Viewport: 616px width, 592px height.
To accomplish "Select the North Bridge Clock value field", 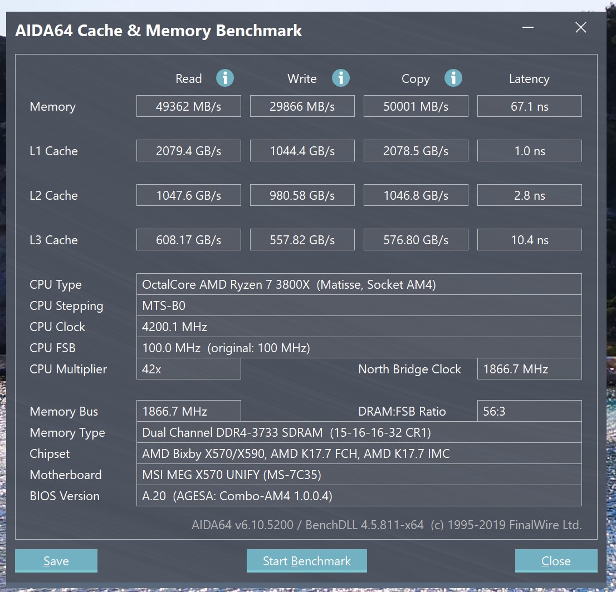I will point(529,368).
